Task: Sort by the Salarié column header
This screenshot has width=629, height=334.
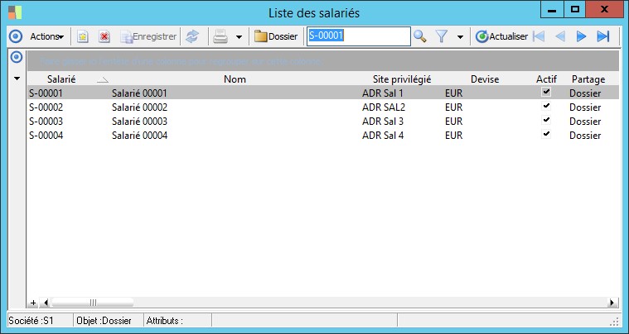Action: click(x=61, y=79)
